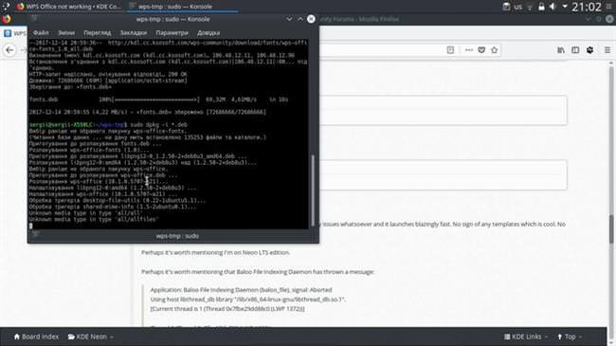Toggle reader view icon in address bar
This screenshot has width=616, height=346.
[450, 50]
